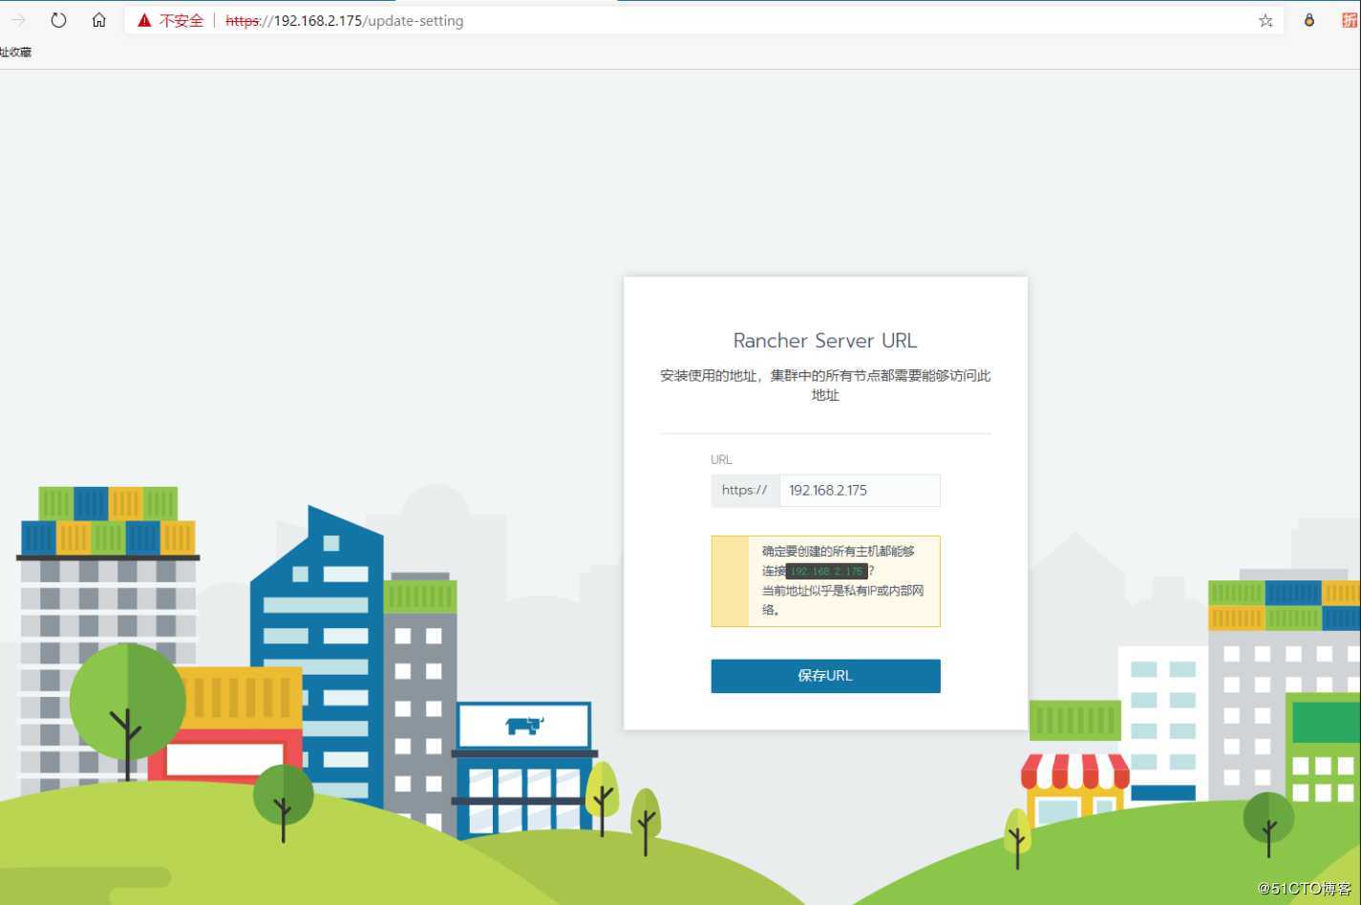Click the URL label above the input
Screen dimensions: 1361x905
[721, 459]
